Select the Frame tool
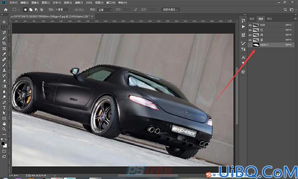Image resolution: width=298 pixels, height=179 pixels. coord(4,48)
